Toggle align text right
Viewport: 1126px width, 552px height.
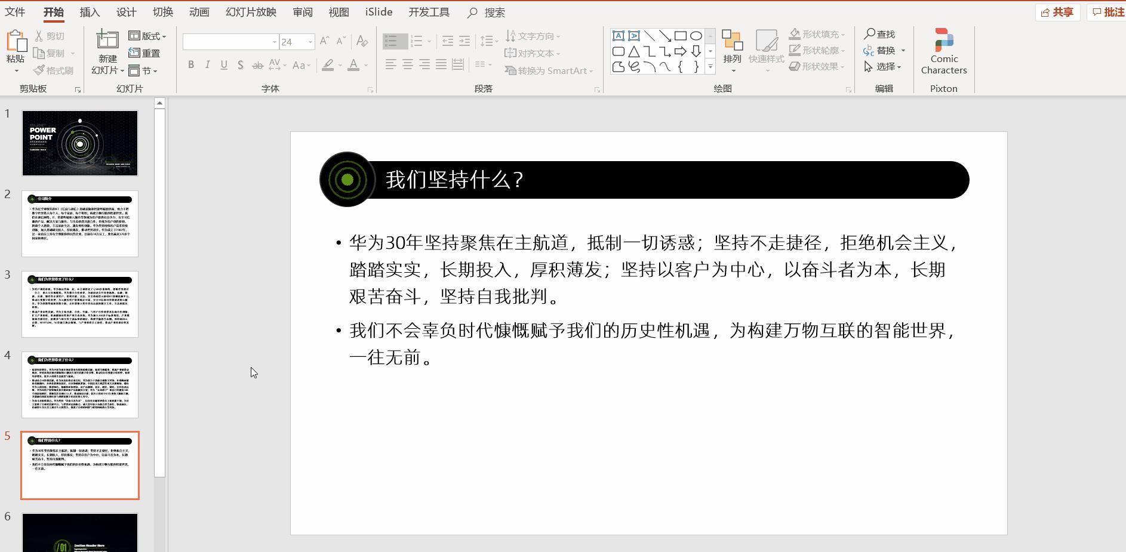click(424, 64)
